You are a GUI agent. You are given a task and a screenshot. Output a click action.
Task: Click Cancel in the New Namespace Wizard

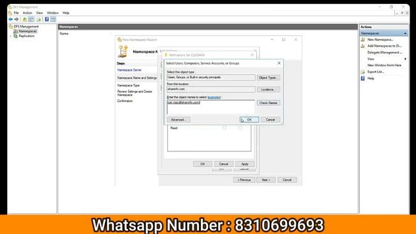pyautogui.click(x=287, y=180)
